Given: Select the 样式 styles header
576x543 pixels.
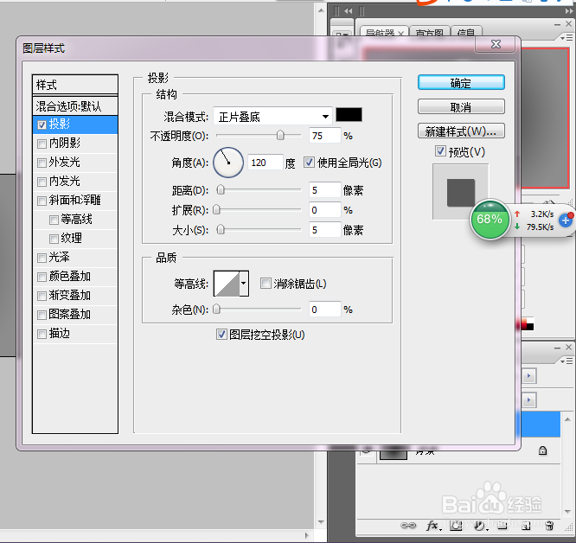Looking at the screenshot, I should 75,85.
